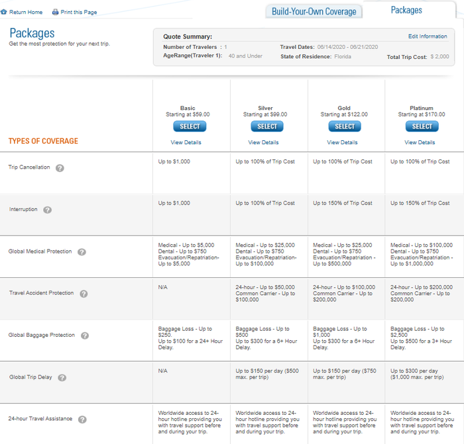The height and width of the screenshot is (444, 464).
Task: Open help icon for Global Trip Delay
Action: point(62,378)
